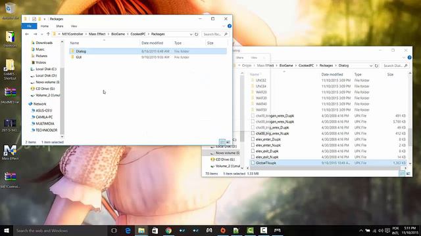Open the volume control in system tray
Viewport: 421px width, 236px height.
381,230
